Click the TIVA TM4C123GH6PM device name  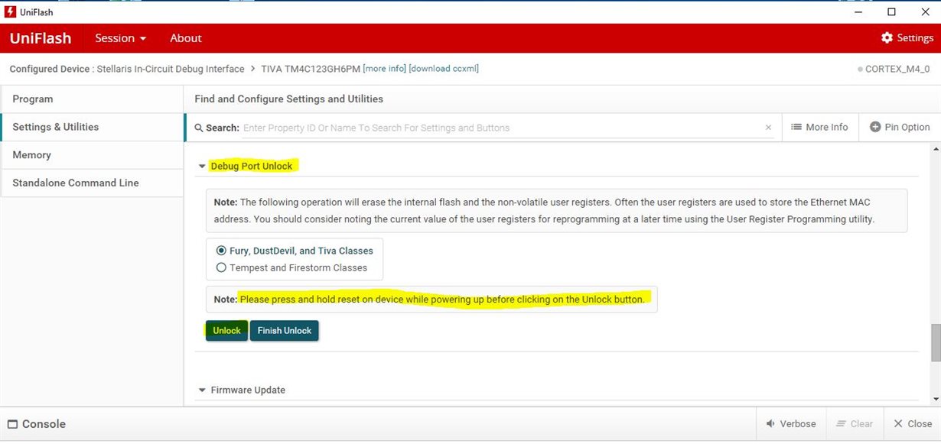click(310, 69)
